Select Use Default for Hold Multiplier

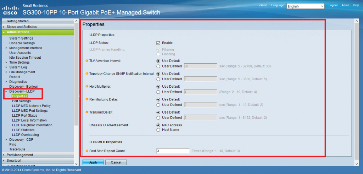tap(158, 87)
